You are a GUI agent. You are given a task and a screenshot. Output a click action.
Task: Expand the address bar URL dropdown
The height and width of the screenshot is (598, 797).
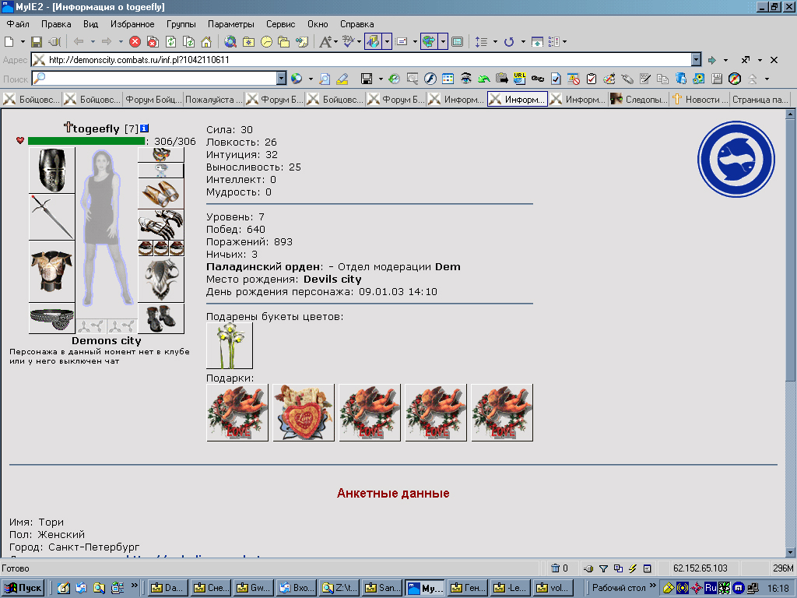click(696, 60)
